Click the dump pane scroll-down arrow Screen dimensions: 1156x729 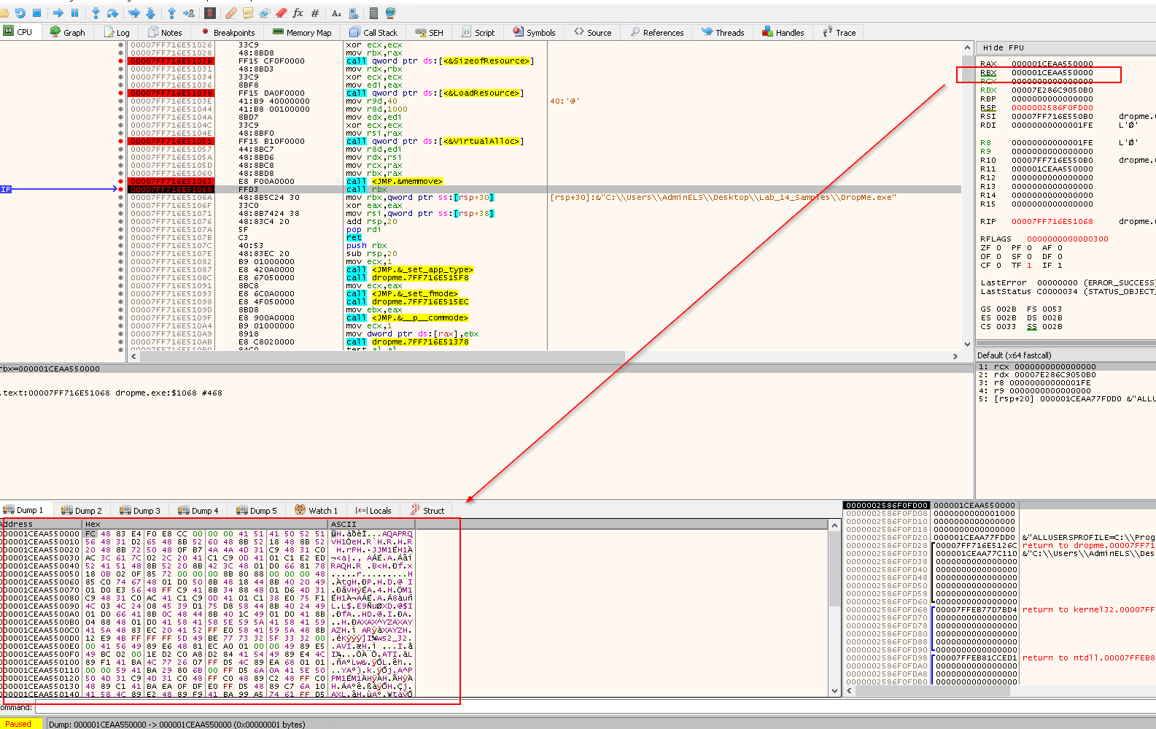pyautogui.click(x=835, y=690)
